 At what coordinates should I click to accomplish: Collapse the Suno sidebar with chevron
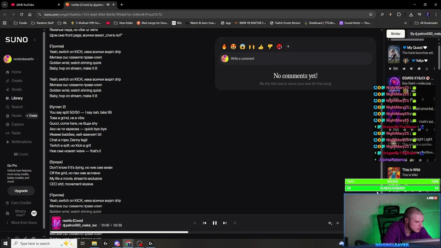[x=34, y=40]
